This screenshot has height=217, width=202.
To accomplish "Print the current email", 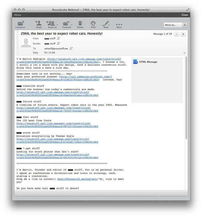I will point(93,25).
